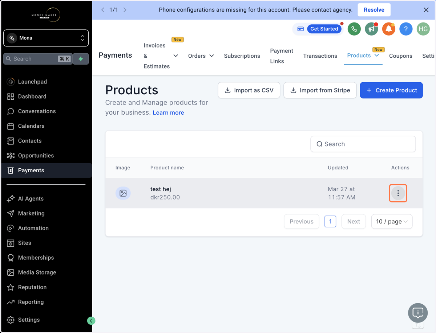Click the Money Maker Studio logo
The height and width of the screenshot is (333, 436).
46,15
